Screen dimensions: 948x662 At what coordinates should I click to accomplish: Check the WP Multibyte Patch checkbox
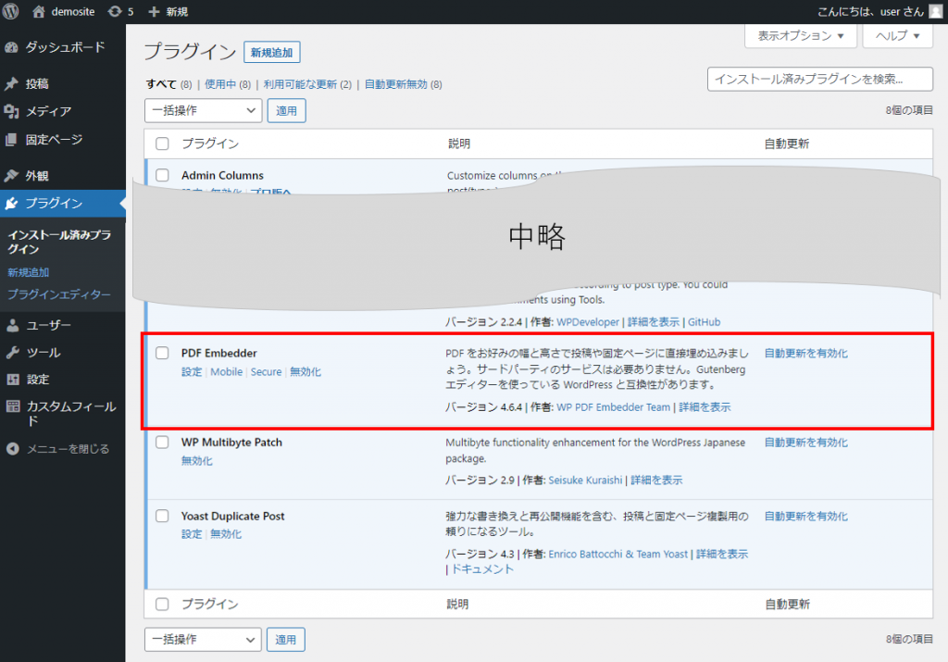pyautogui.click(x=162, y=442)
